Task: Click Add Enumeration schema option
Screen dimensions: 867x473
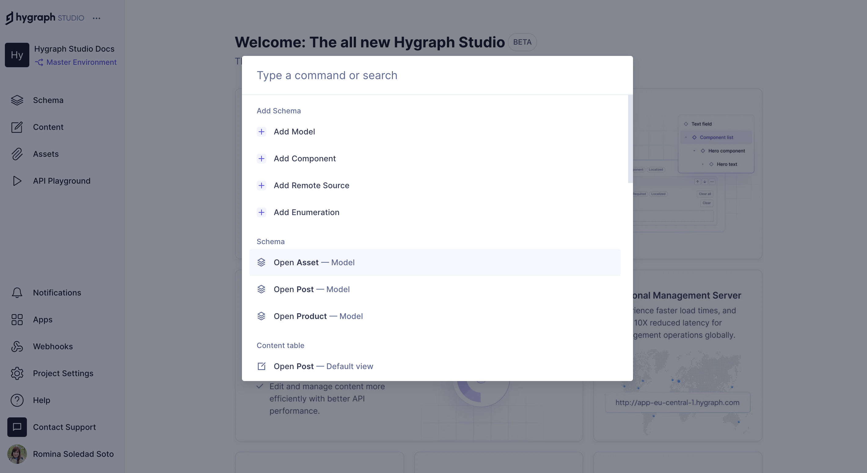Action: (306, 212)
